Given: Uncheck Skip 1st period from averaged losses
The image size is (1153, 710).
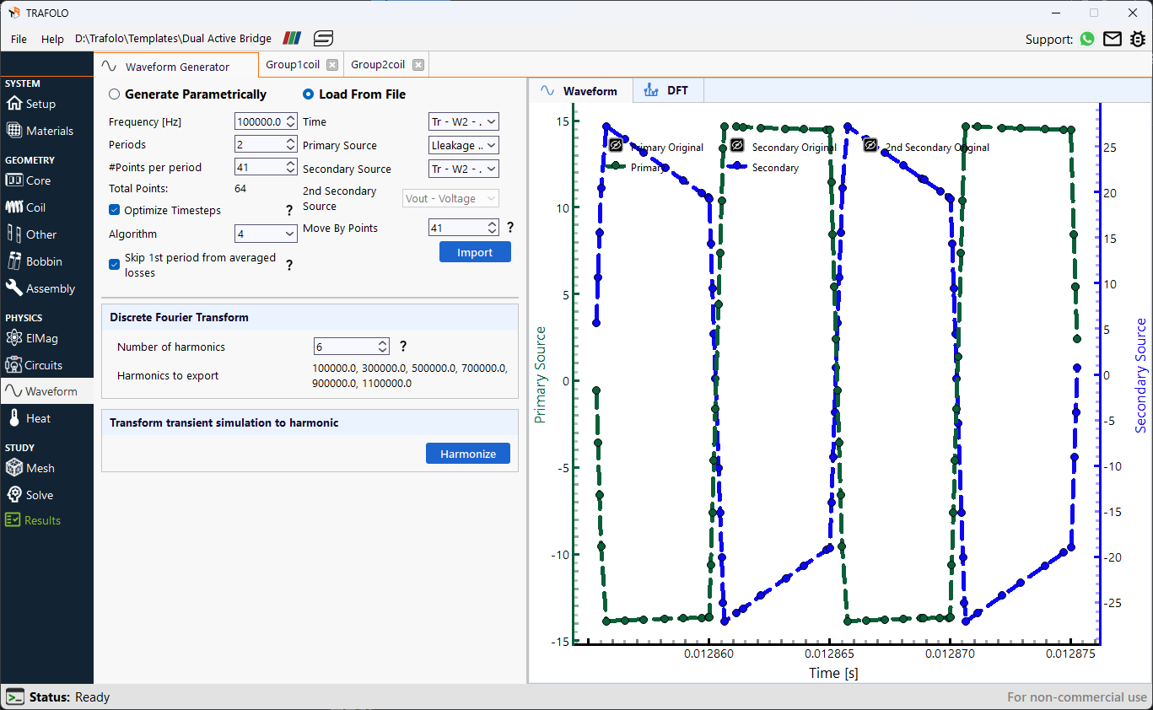Looking at the screenshot, I should [114, 264].
